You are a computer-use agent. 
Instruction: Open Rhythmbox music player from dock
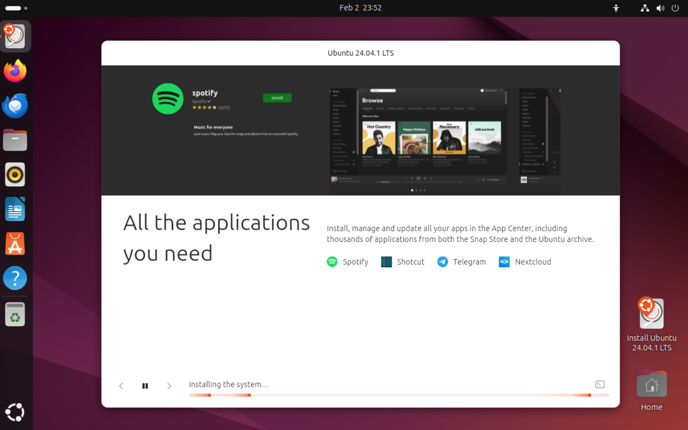15,175
